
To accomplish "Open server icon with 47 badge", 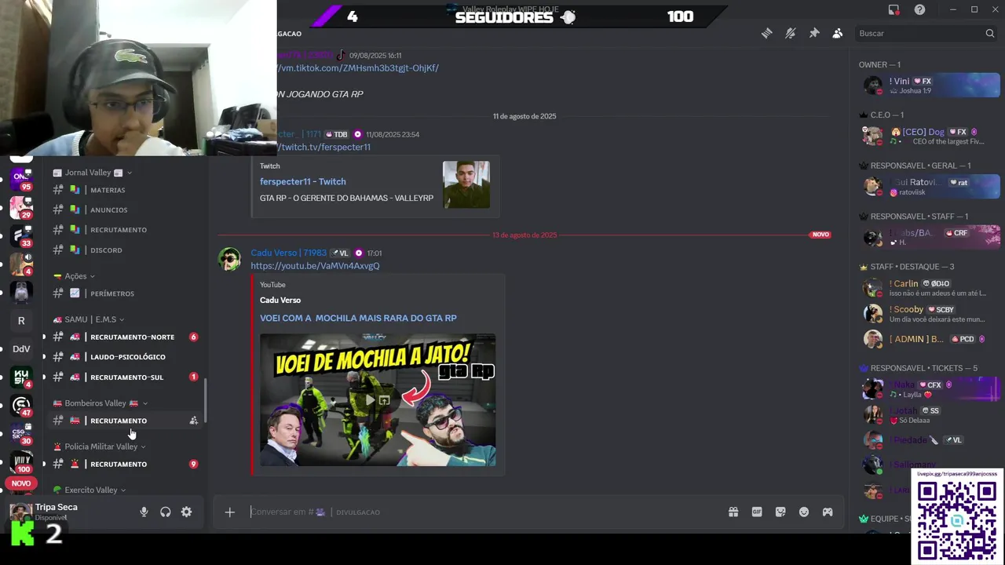I will point(21,406).
